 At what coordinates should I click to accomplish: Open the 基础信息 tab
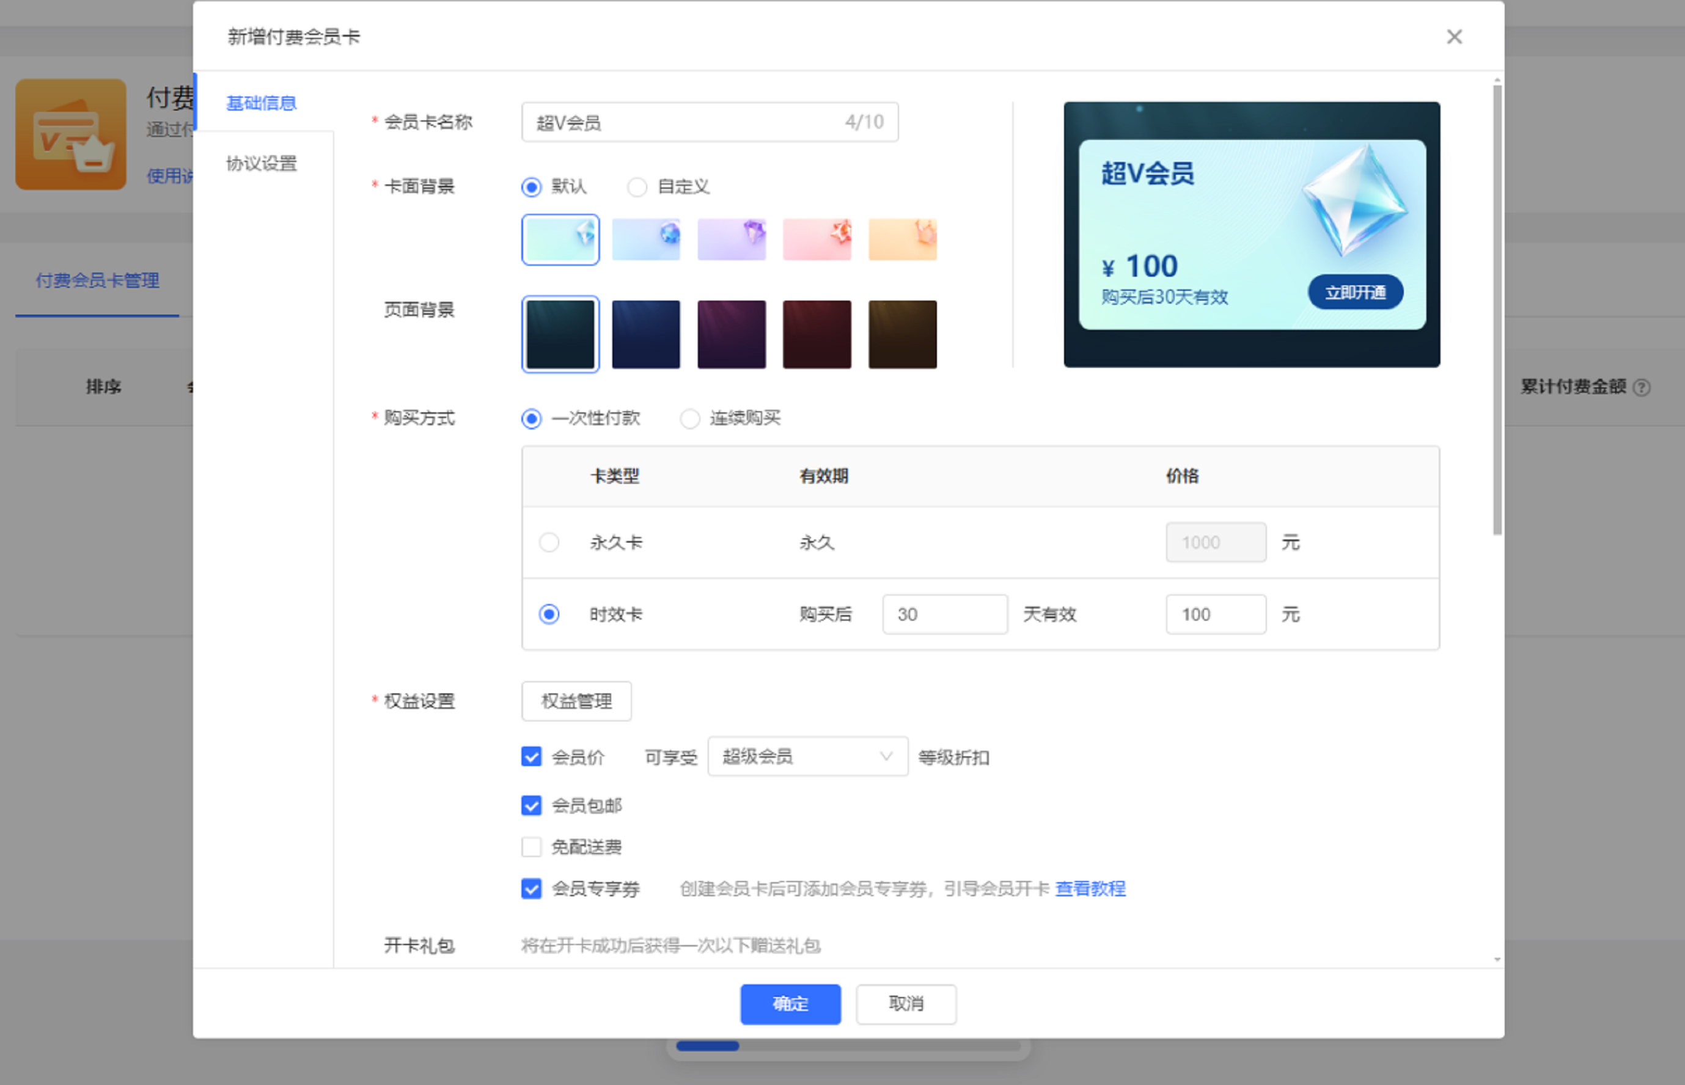262,103
